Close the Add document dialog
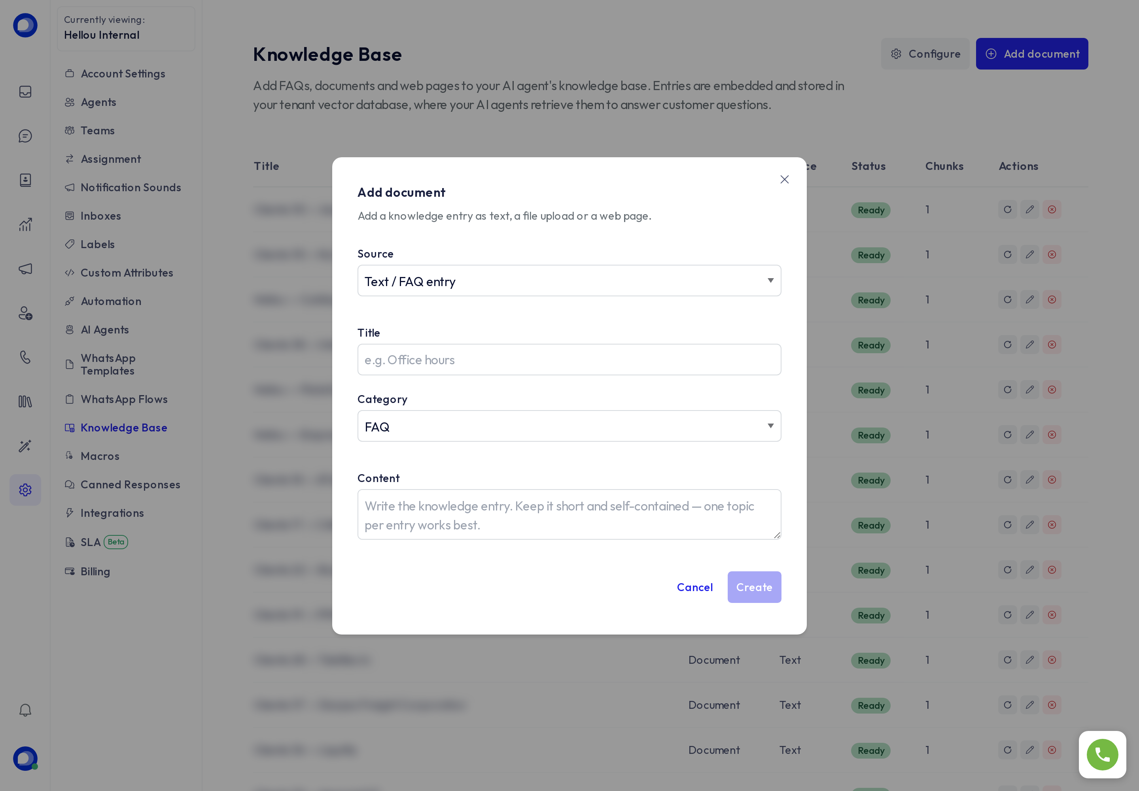This screenshot has width=1139, height=791. click(x=784, y=179)
